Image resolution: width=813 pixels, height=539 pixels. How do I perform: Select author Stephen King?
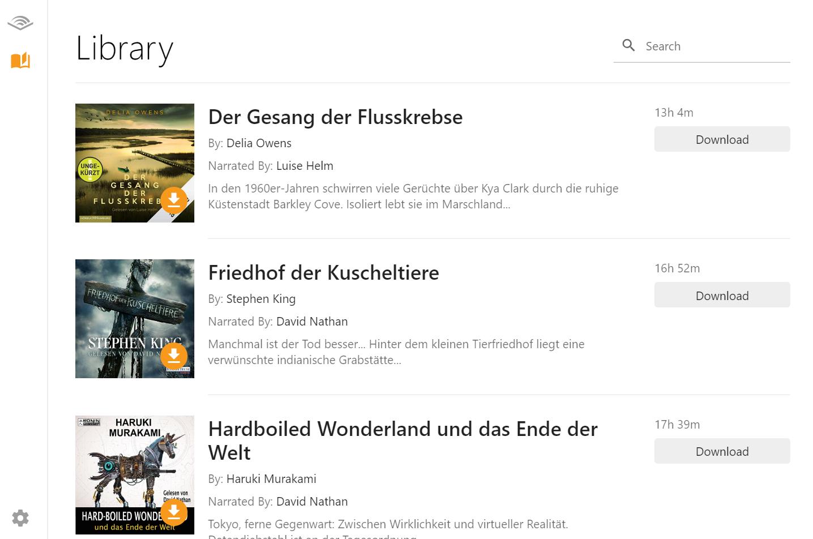(x=261, y=298)
